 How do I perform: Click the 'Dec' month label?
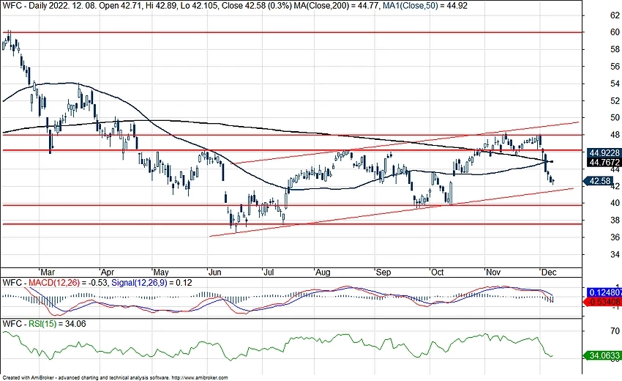point(549,272)
